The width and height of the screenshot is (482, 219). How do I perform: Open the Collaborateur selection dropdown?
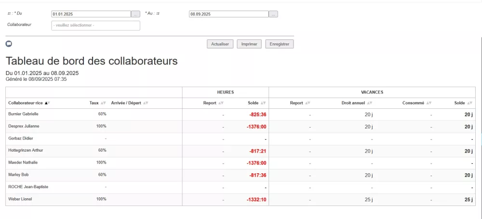click(x=95, y=26)
